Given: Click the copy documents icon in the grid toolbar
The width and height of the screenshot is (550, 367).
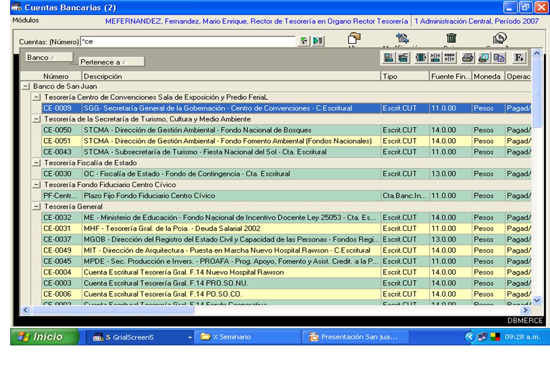Looking at the screenshot, I should (x=499, y=58).
